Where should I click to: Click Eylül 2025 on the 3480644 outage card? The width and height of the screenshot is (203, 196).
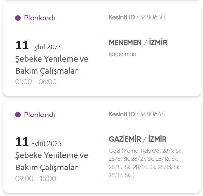click(x=46, y=144)
